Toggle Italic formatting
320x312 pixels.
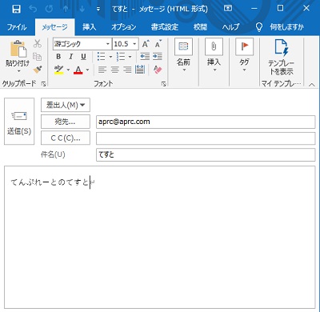click(71, 57)
